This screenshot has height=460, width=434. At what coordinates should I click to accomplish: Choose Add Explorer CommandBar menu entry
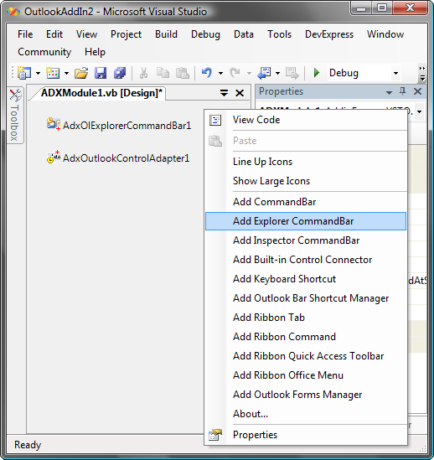306,221
